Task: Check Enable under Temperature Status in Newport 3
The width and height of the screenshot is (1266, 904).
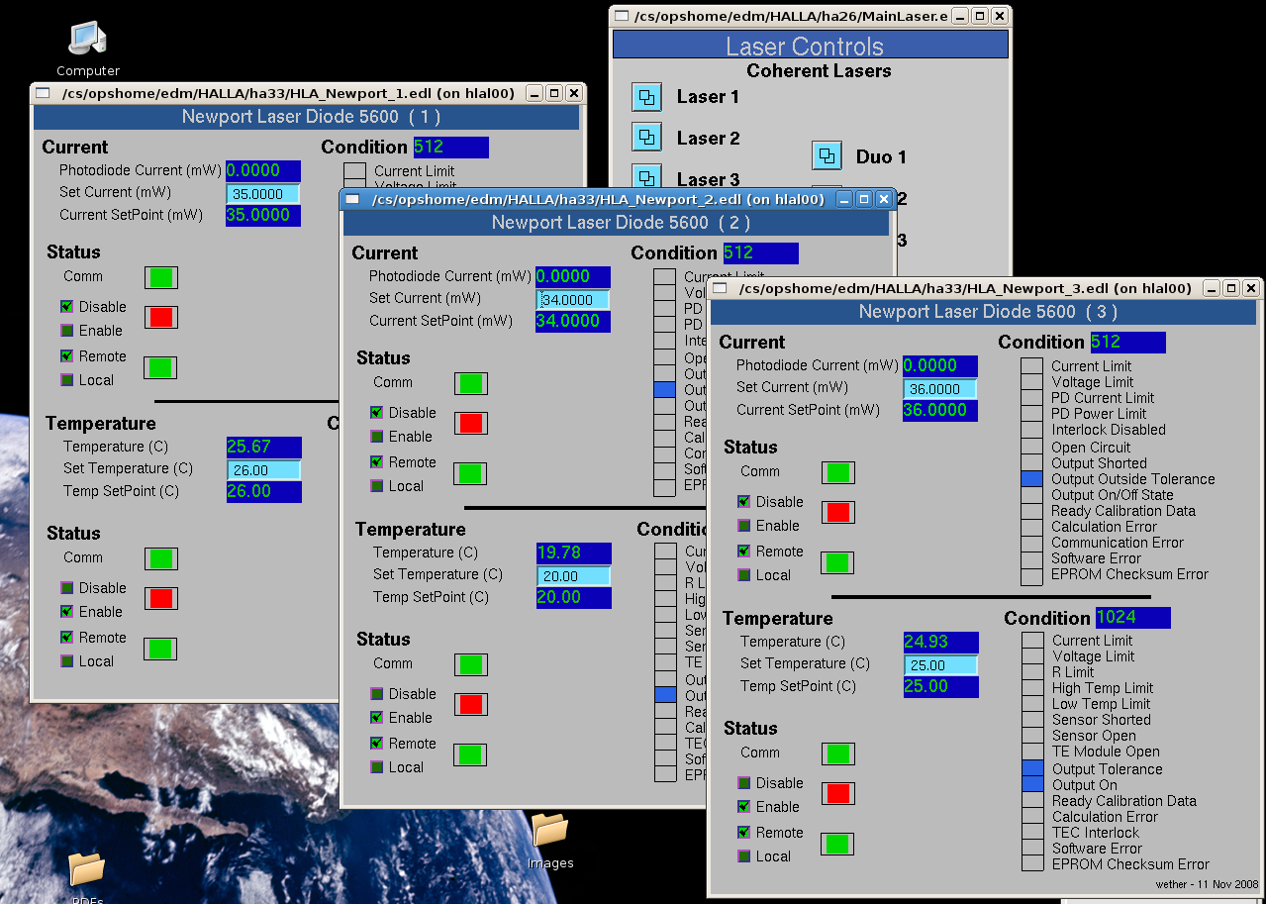Action: 744,807
